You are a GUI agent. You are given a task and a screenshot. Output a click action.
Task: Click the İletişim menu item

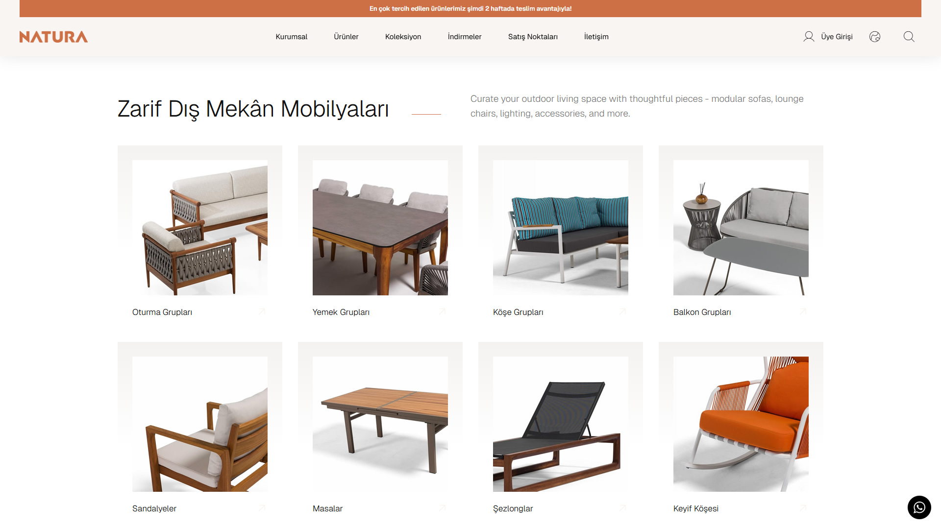pyautogui.click(x=596, y=37)
